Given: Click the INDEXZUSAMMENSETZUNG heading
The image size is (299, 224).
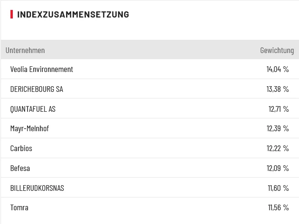Looking at the screenshot, I should [73, 14].
